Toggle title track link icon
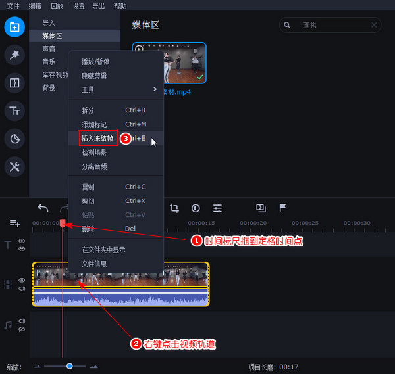This screenshot has height=374, width=395. (x=22, y=249)
